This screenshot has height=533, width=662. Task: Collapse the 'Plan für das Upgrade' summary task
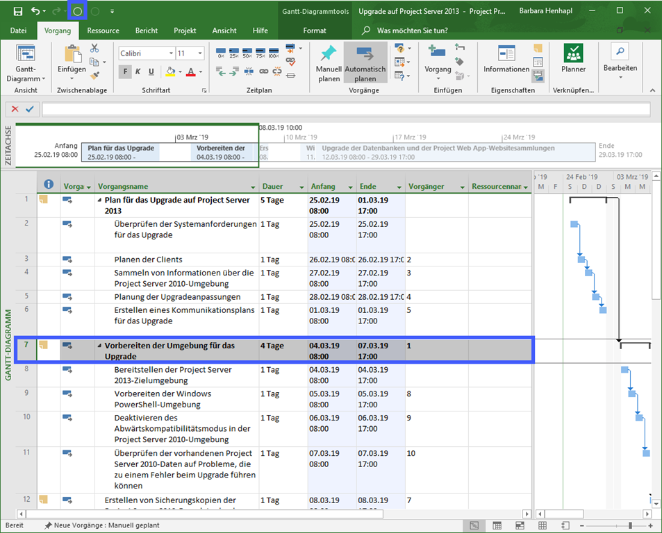click(99, 201)
